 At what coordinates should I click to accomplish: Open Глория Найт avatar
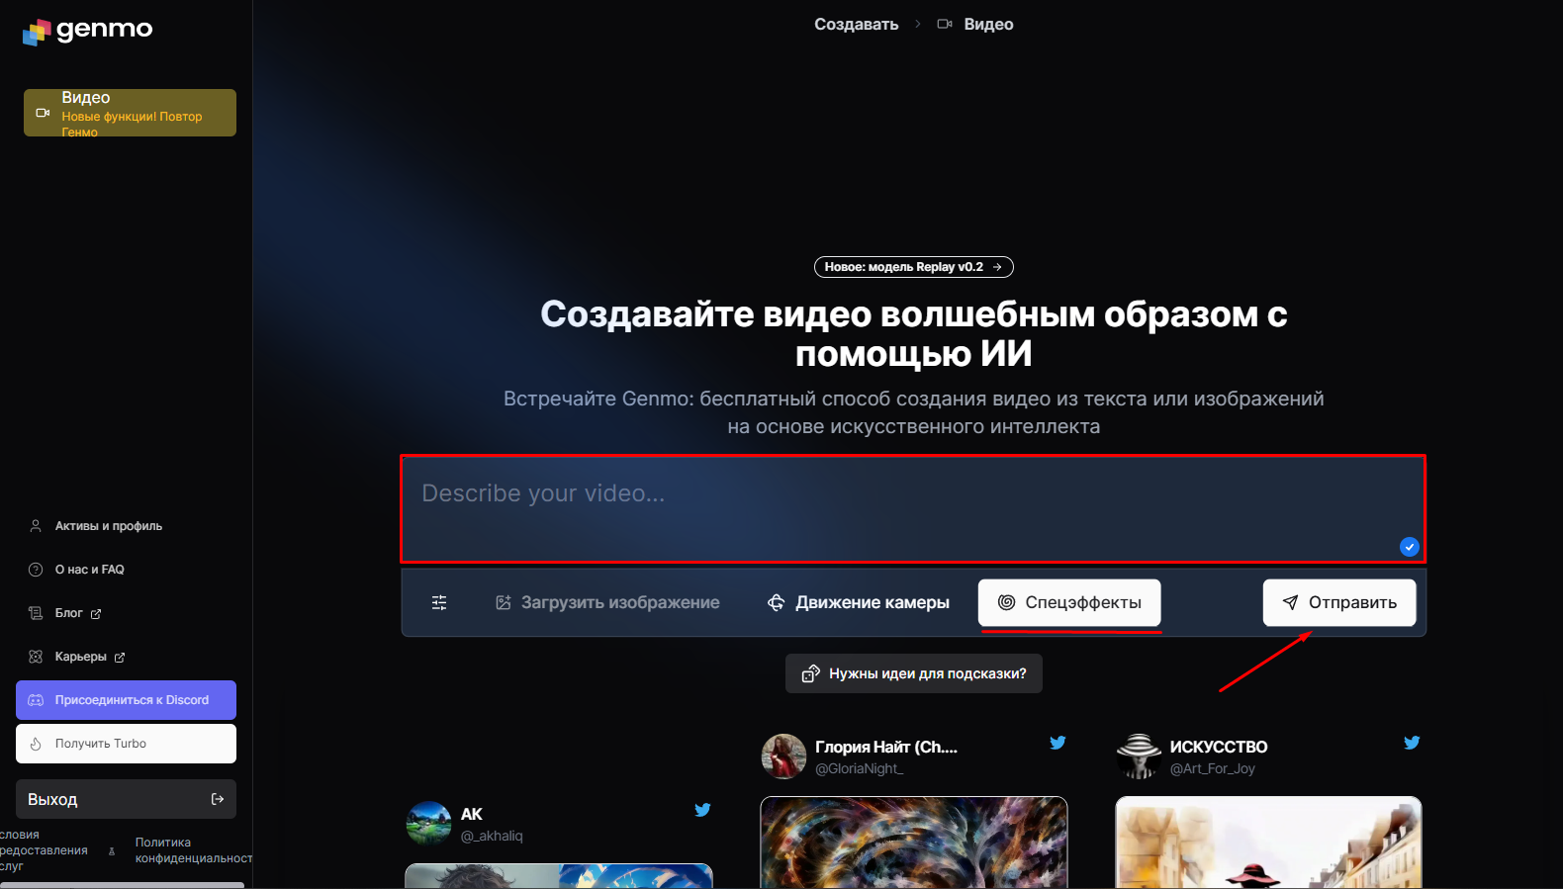coord(783,756)
